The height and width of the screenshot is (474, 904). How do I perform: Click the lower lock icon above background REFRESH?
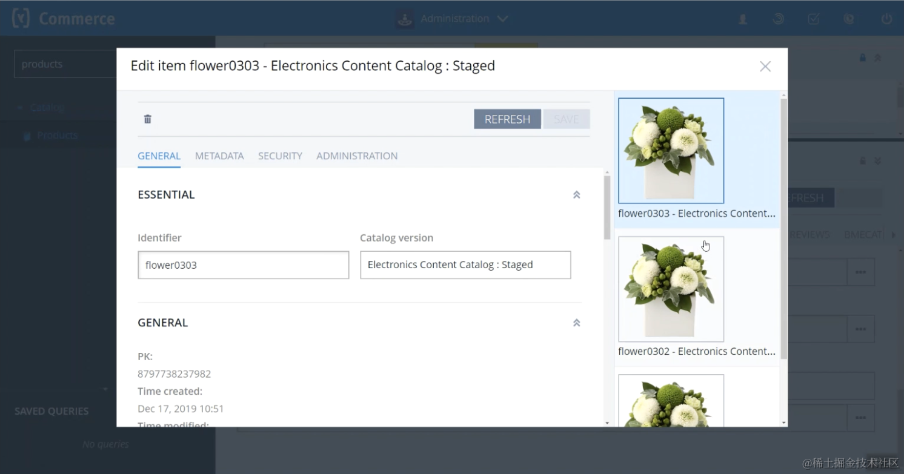pos(863,161)
